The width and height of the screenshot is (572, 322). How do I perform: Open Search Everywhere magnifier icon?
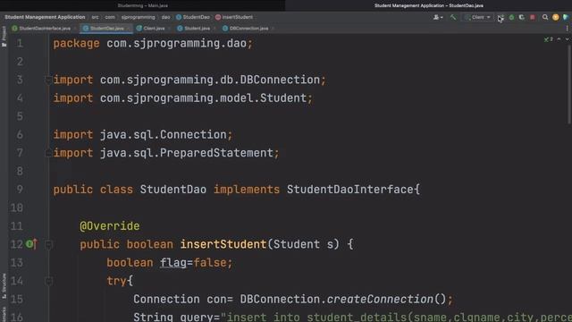[x=545, y=17]
